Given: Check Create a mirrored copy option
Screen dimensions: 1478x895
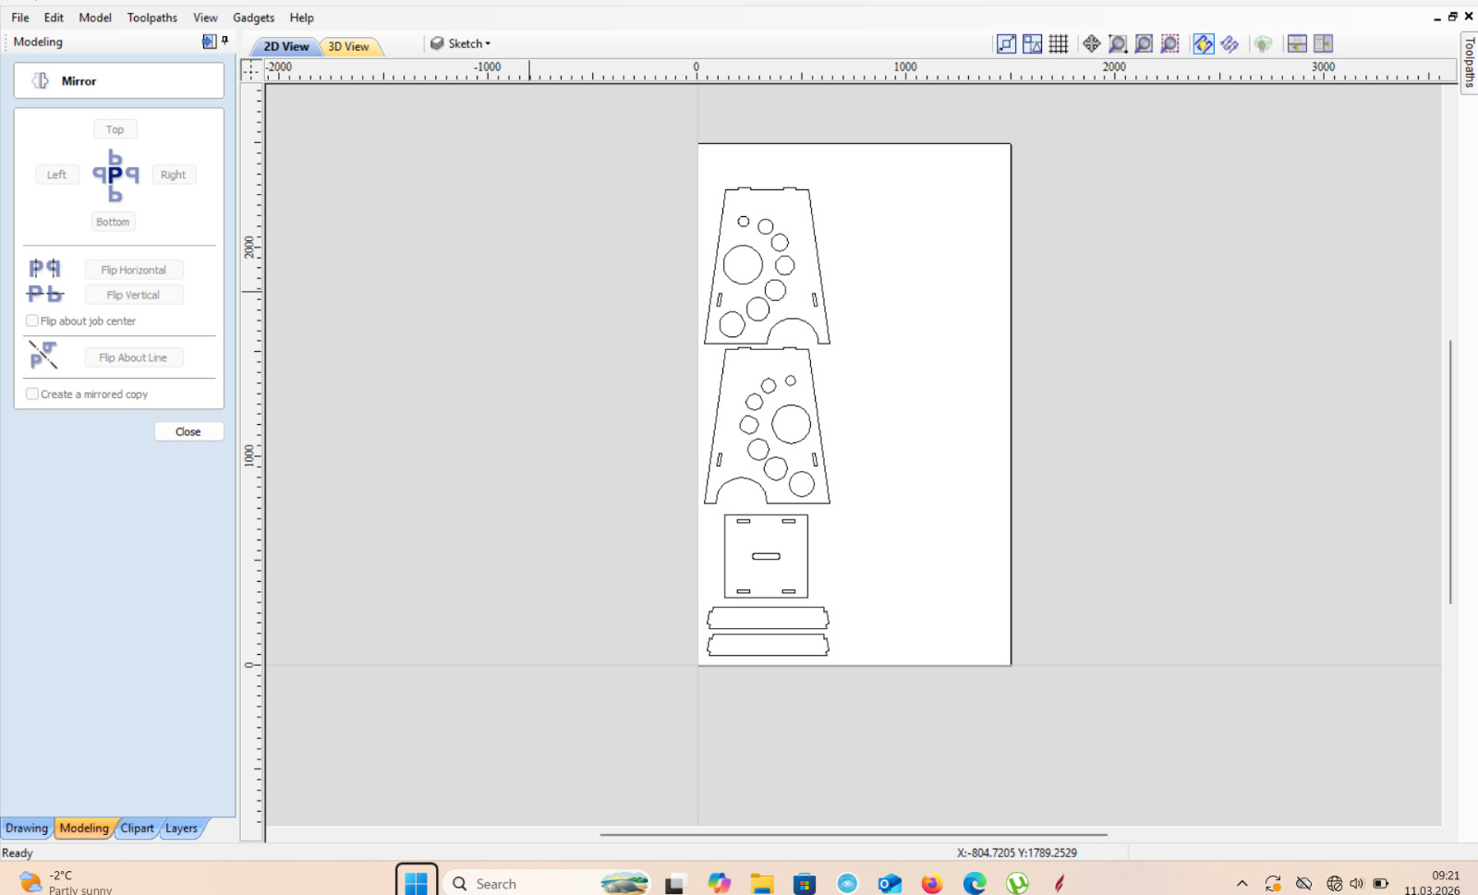Looking at the screenshot, I should (32, 393).
